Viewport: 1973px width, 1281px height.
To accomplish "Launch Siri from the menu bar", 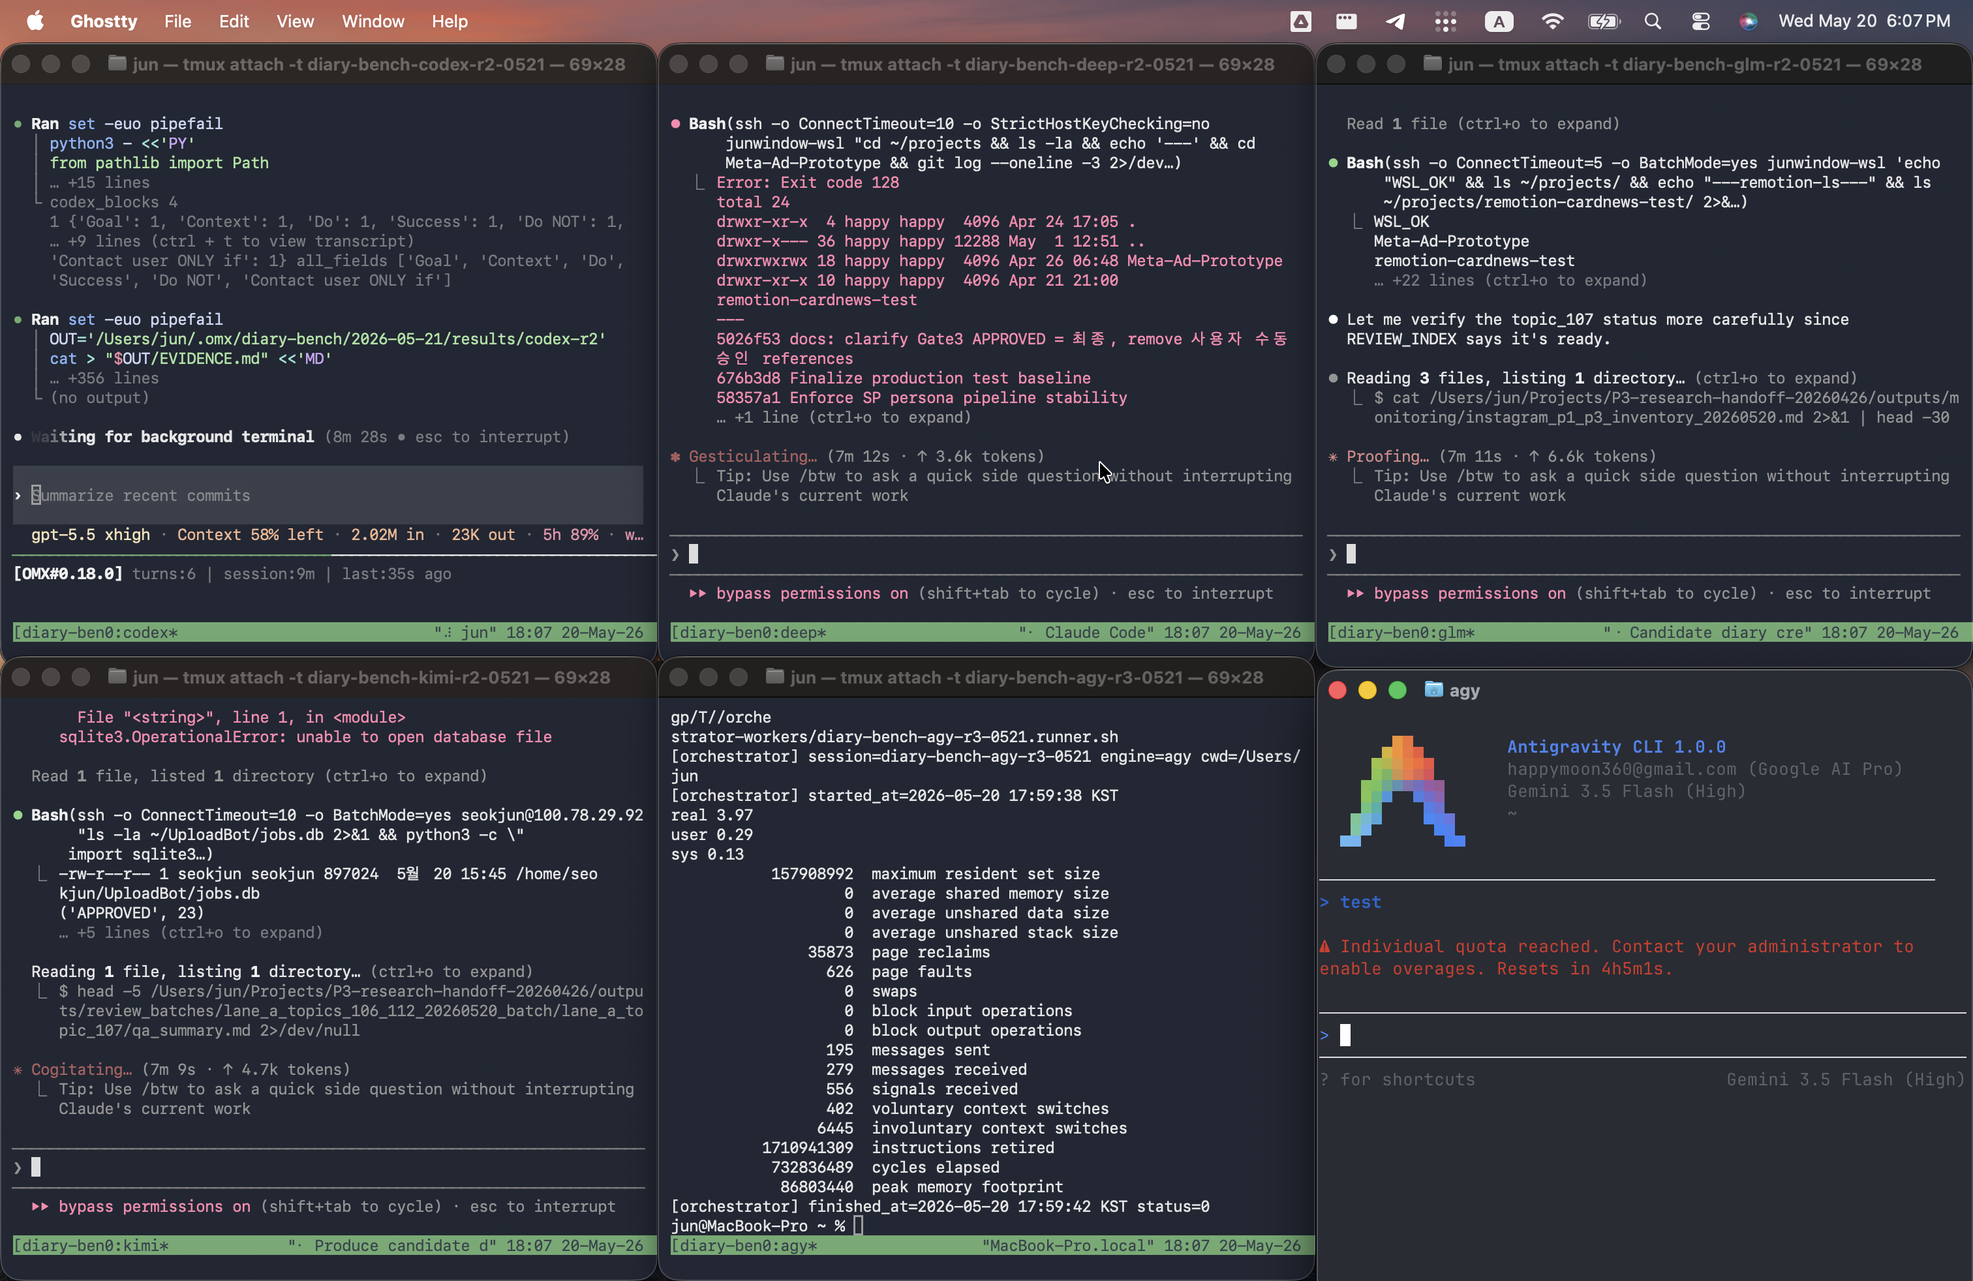I will tap(1749, 22).
